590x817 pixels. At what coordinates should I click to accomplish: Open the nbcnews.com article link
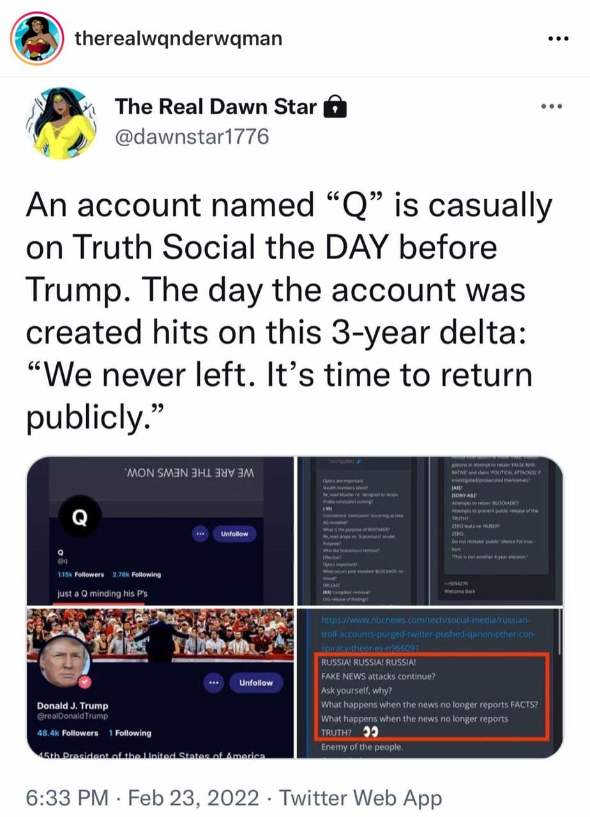(430, 633)
